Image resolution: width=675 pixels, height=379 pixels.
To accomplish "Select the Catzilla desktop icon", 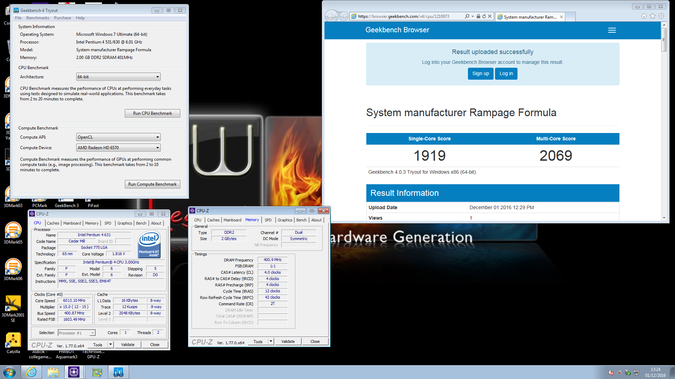I will coord(13,343).
